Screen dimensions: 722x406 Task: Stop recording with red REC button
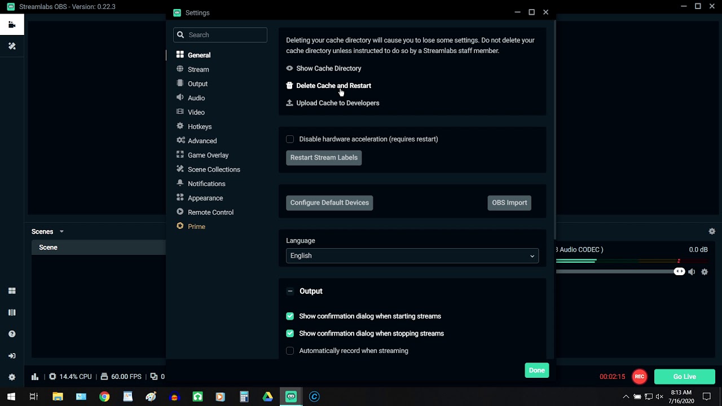pyautogui.click(x=639, y=377)
